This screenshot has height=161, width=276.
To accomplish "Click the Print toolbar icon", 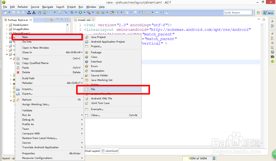I will 23,12.
